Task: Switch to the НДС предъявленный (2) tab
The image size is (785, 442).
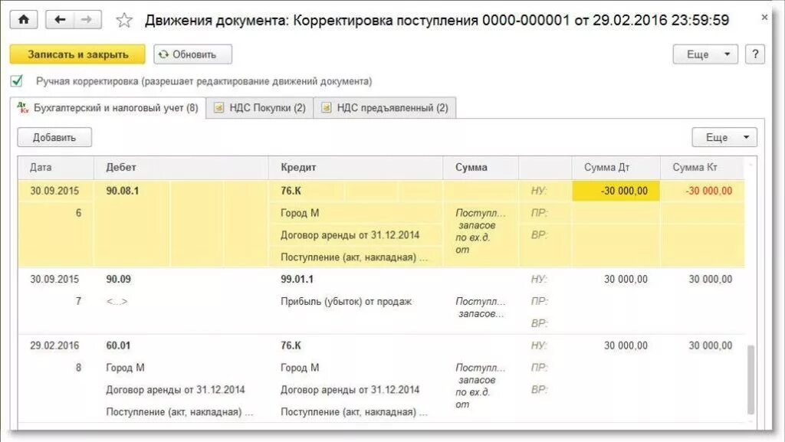Action: 385,108
